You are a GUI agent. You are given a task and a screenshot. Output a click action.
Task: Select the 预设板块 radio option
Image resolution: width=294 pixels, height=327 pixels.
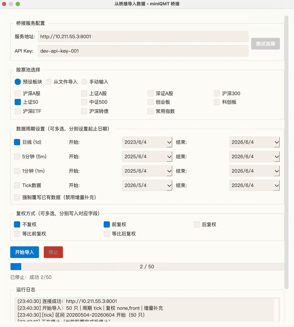click(18, 82)
